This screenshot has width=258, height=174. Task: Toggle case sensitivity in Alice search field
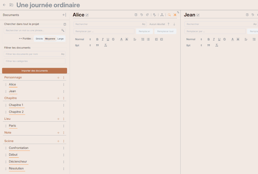144,24
